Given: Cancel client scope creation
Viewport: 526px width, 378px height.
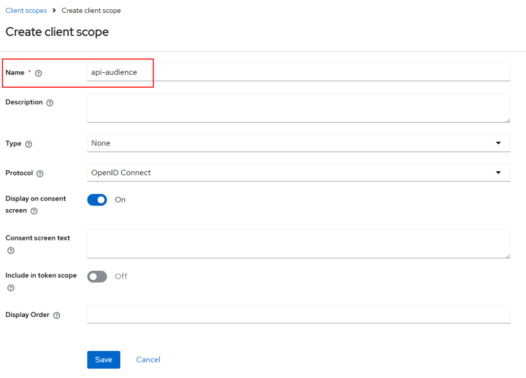Looking at the screenshot, I should [x=148, y=360].
